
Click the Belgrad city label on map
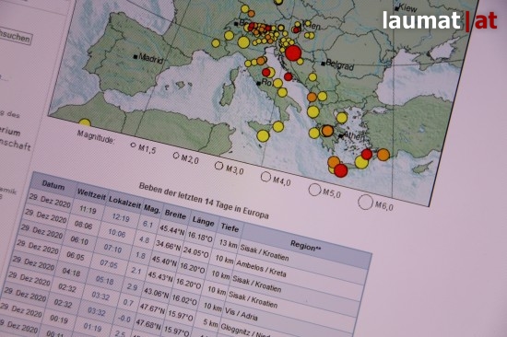(x=339, y=64)
